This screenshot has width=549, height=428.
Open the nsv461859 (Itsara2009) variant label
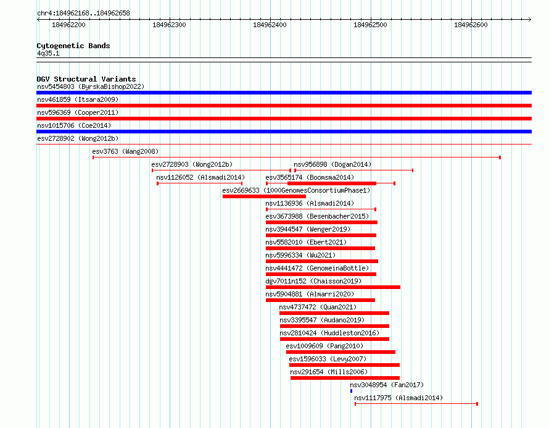click(78, 99)
